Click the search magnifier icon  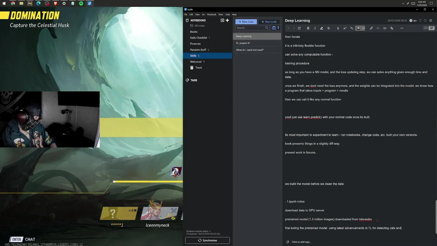click(267, 28)
